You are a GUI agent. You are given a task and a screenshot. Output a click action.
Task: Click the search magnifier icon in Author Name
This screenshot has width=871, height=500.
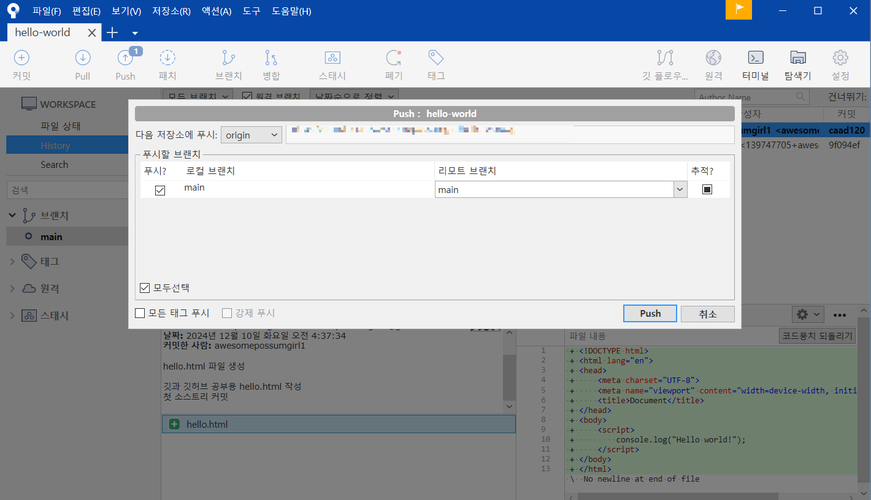point(800,97)
